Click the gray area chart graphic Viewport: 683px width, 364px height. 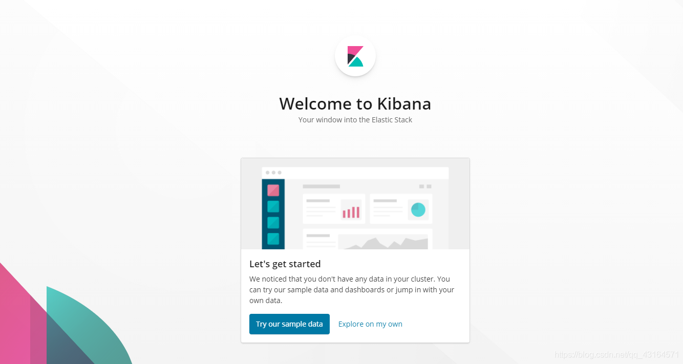[383, 243]
